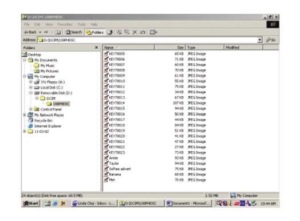Go up one folder level with the Up icon
300x221 pixels.
click(58, 32)
